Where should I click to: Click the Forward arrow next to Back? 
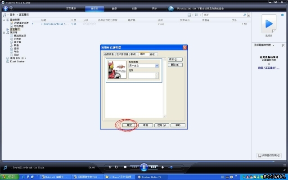pos(11,8)
